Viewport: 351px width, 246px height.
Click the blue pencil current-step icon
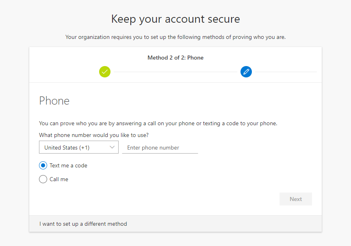pyautogui.click(x=246, y=72)
